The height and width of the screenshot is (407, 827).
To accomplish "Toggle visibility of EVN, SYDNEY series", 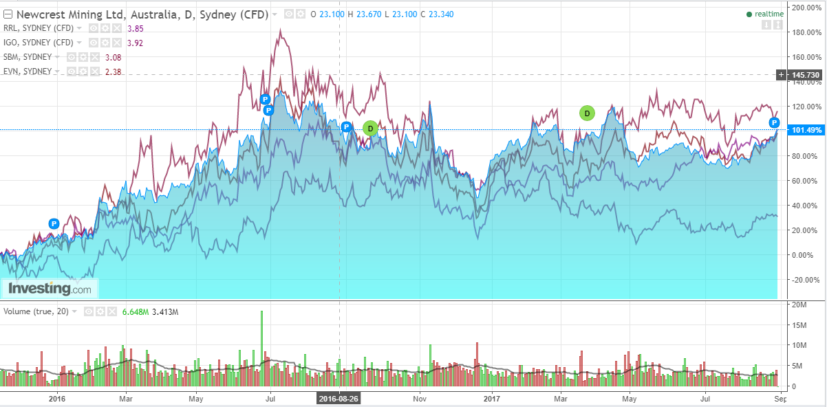I will (x=72, y=71).
